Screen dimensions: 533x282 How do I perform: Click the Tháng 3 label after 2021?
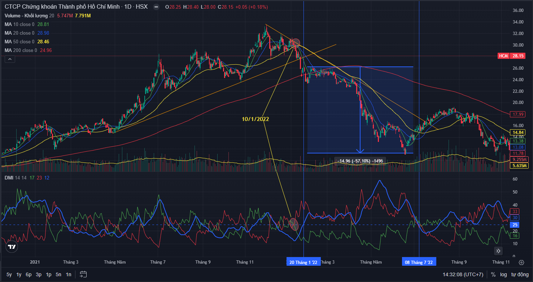pyautogui.click(x=71, y=262)
